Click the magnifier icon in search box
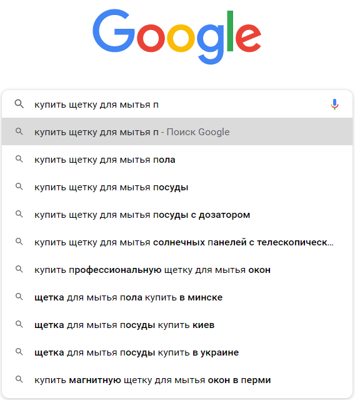 (19, 104)
